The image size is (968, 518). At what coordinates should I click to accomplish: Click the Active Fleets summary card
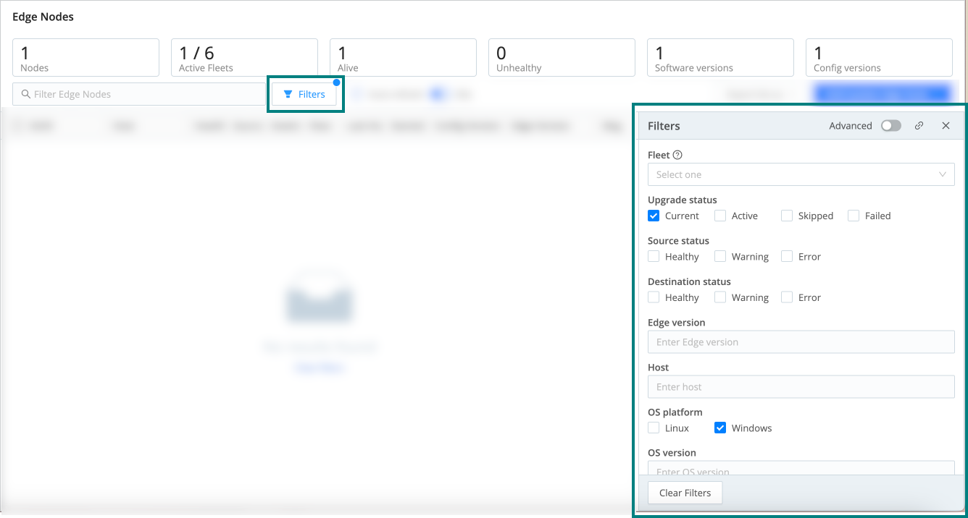coord(244,57)
